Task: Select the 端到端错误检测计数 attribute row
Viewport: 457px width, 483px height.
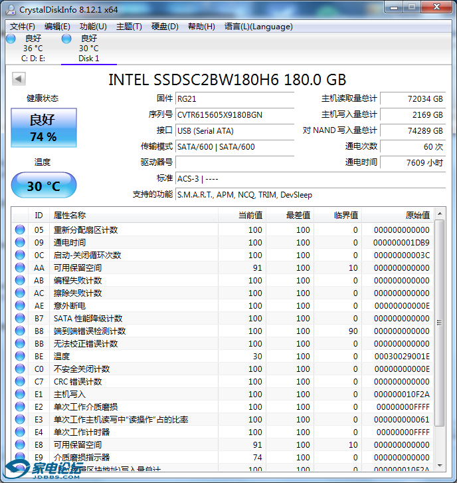Action: click(223, 331)
